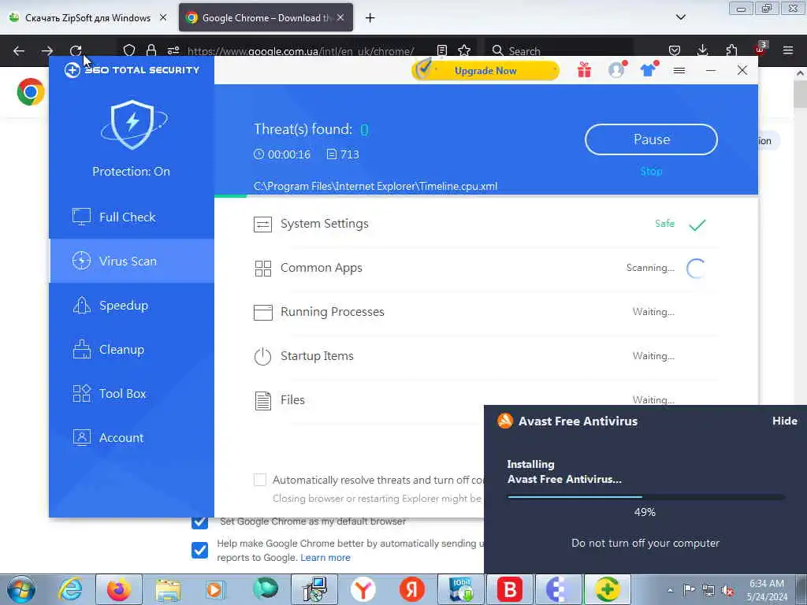807x605 pixels.
Task: Open a new browser tab
Action: point(370,18)
